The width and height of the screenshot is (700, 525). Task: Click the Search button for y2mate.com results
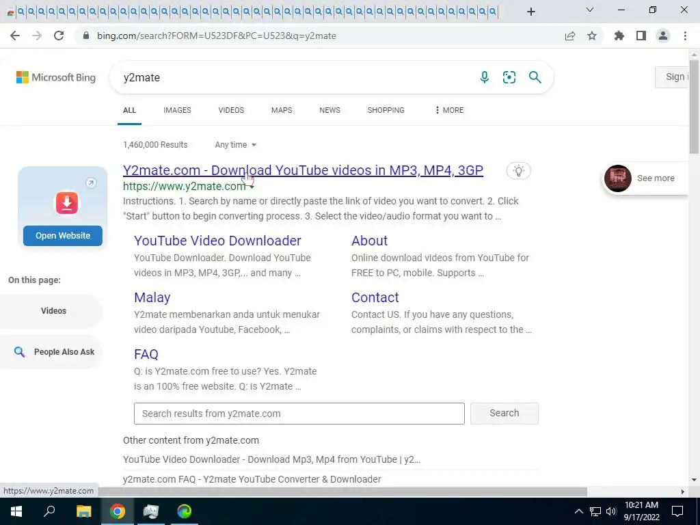(x=504, y=413)
